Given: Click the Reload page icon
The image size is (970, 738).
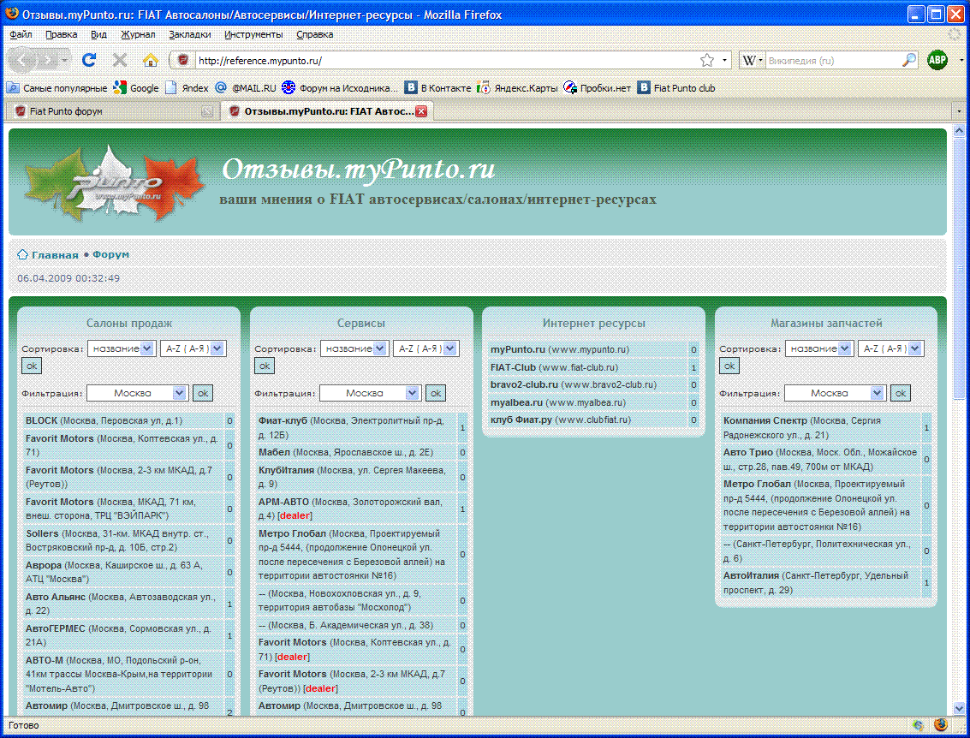Looking at the screenshot, I should pyautogui.click(x=89, y=60).
